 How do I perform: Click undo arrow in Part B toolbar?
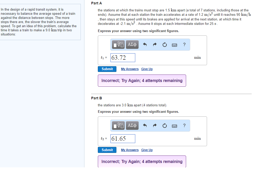pyautogui.click(x=145, y=126)
